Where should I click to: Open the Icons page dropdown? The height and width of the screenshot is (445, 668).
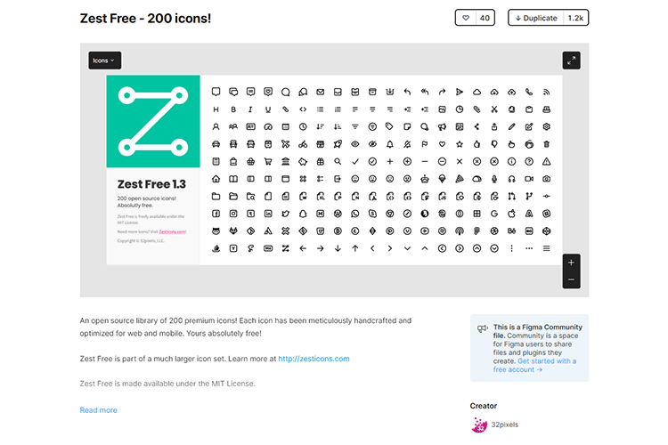104,61
